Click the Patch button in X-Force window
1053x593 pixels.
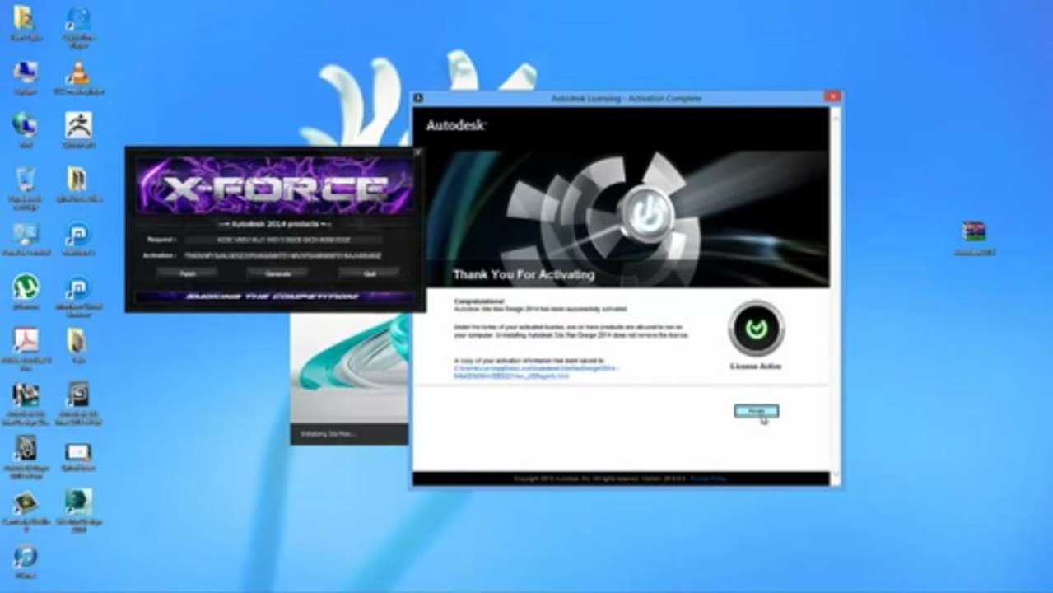tap(187, 273)
